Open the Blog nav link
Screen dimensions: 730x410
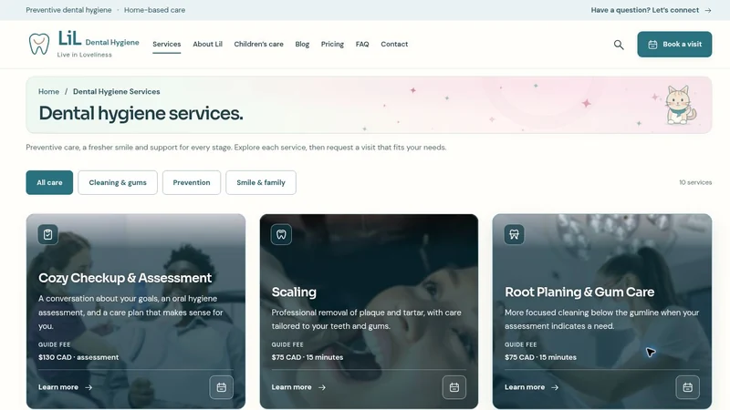[302, 44]
